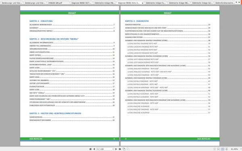The width and height of the screenshot is (242, 151).
Task: Close the active Diagnose MERlin tab
Action: click(x=142, y=3)
